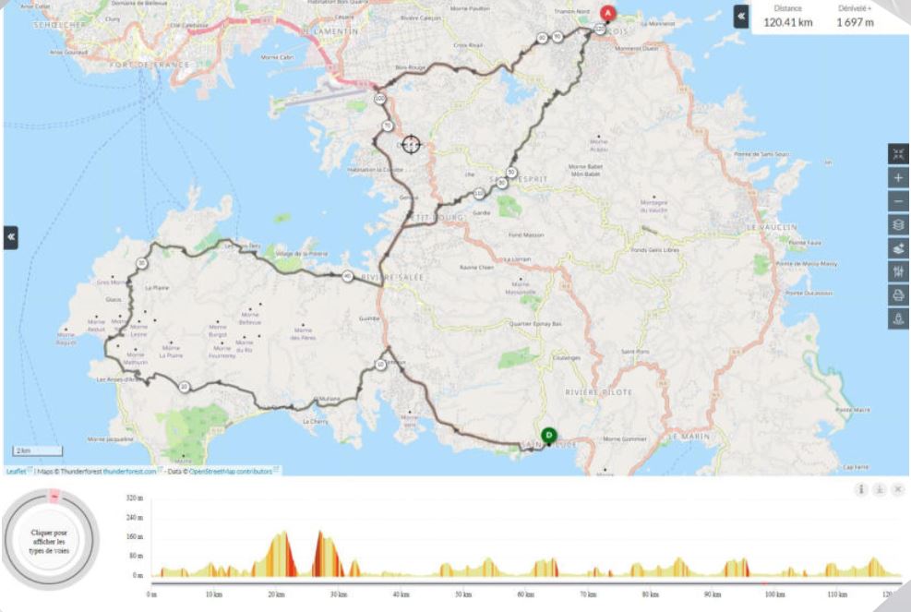Click the red A finish marker
The width and height of the screenshot is (911, 612).
(x=607, y=13)
